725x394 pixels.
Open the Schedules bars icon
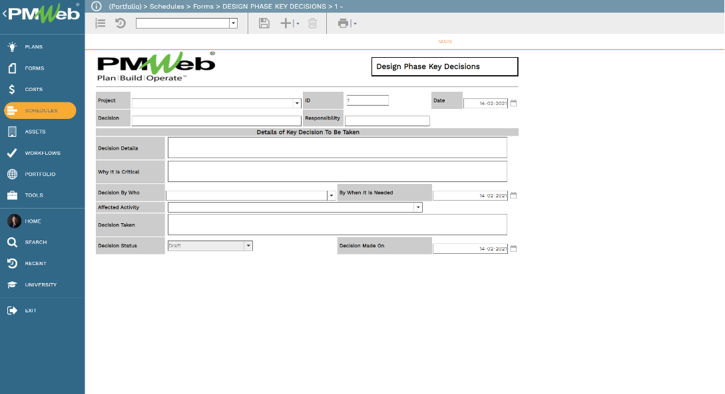tap(13, 111)
